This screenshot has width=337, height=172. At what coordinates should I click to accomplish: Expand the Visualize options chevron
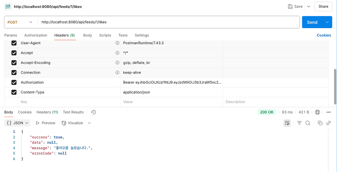[89, 123]
